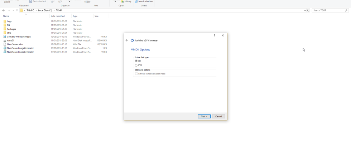Sort files by the Type column
This screenshot has width=351, height=161.
pyautogui.click(x=75, y=16)
